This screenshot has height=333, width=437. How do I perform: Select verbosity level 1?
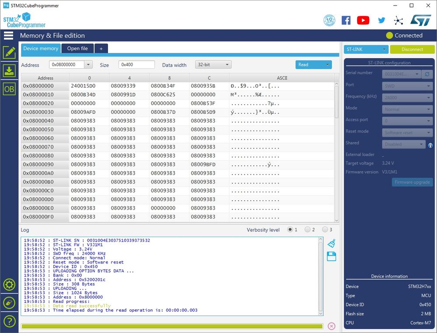click(290, 230)
